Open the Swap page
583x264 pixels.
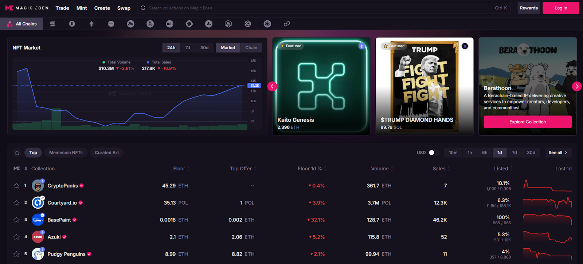(x=124, y=8)
